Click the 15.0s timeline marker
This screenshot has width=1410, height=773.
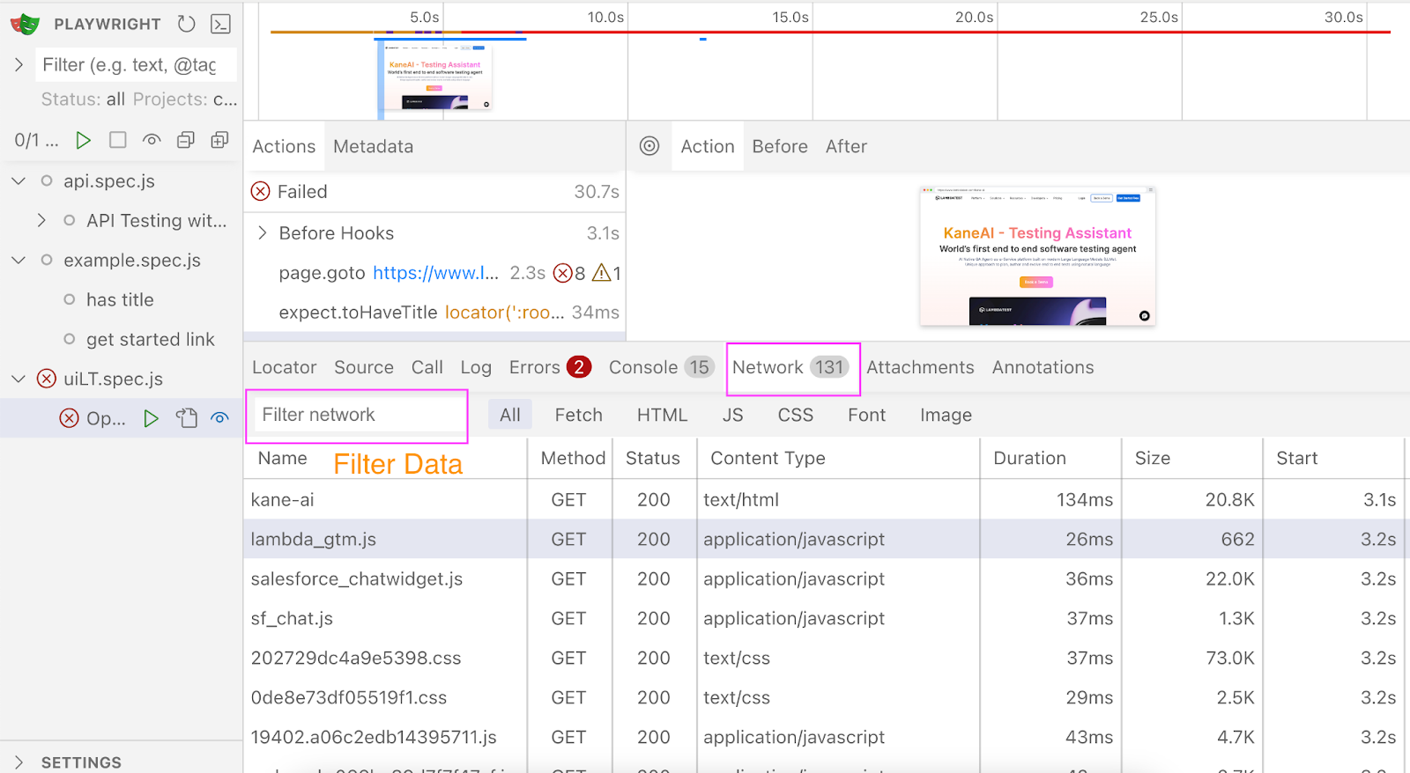[790, 17]
